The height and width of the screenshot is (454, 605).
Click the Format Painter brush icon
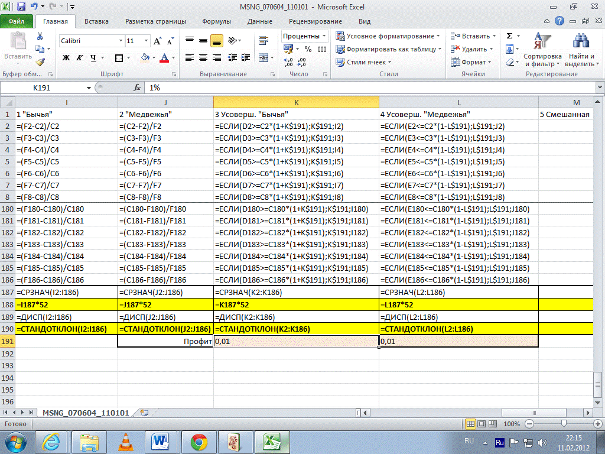point(40,61)
